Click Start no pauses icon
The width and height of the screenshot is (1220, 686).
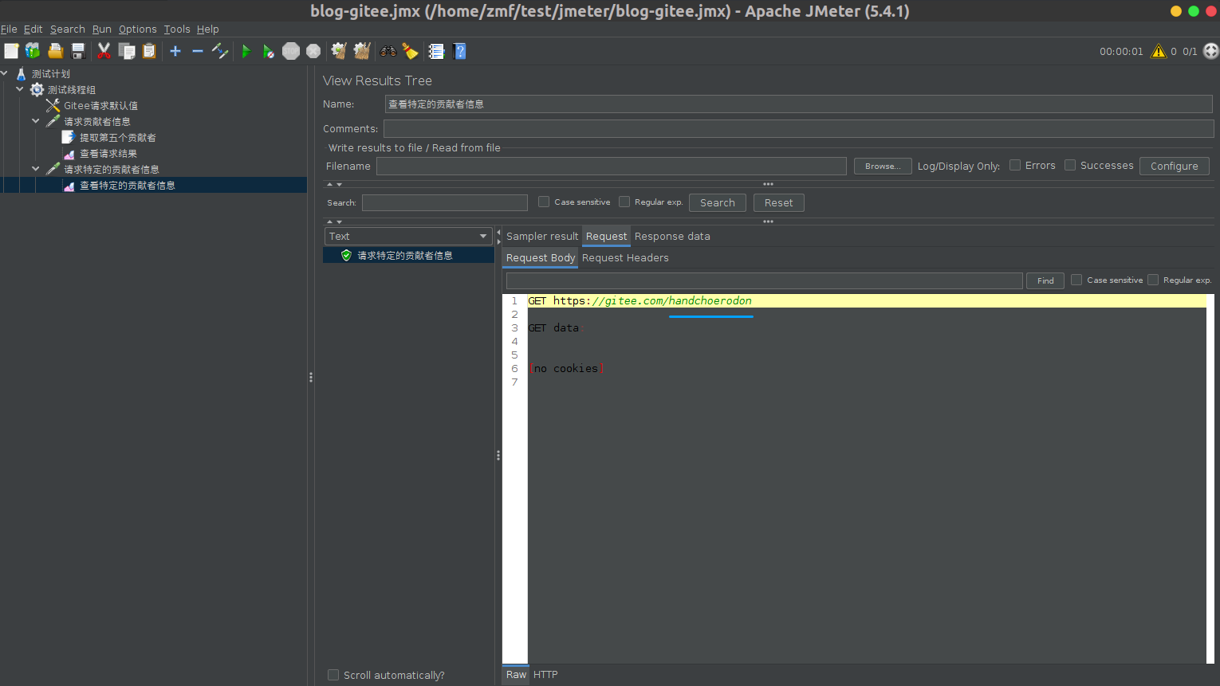point(269,51)
